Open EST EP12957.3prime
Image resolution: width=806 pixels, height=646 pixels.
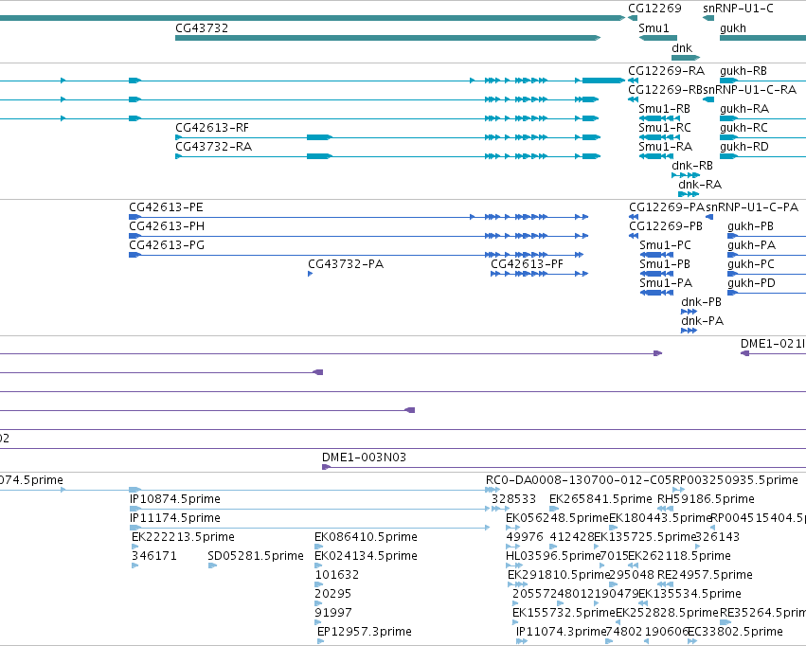click(365, 632)
